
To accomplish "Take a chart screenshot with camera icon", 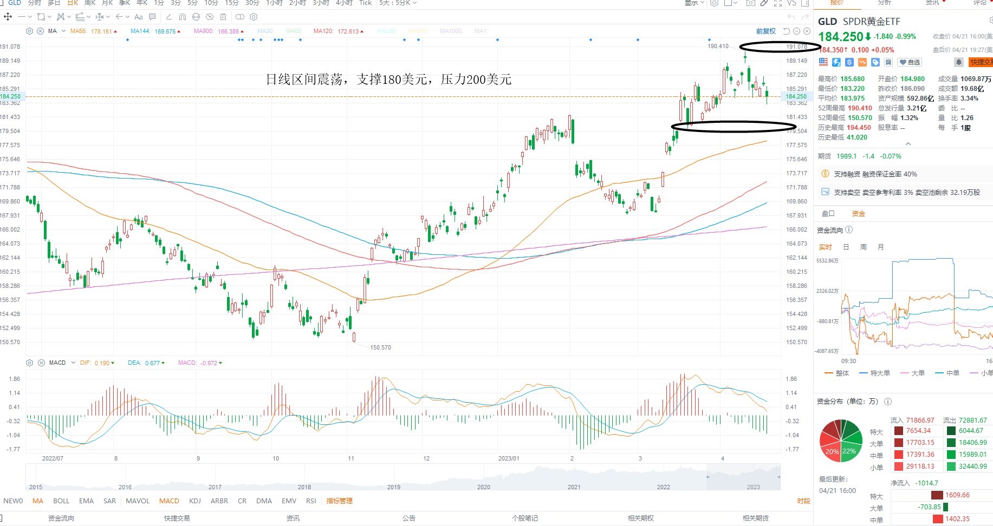I will pyautogui.click(x=751, y=3).
